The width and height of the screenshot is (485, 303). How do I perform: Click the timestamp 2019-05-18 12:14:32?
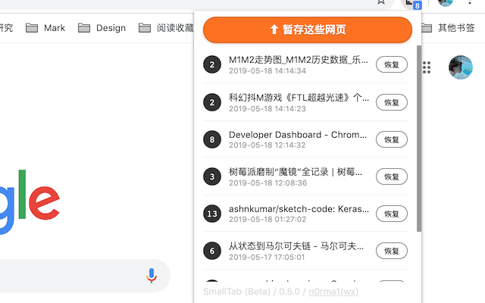coord(268,145)
